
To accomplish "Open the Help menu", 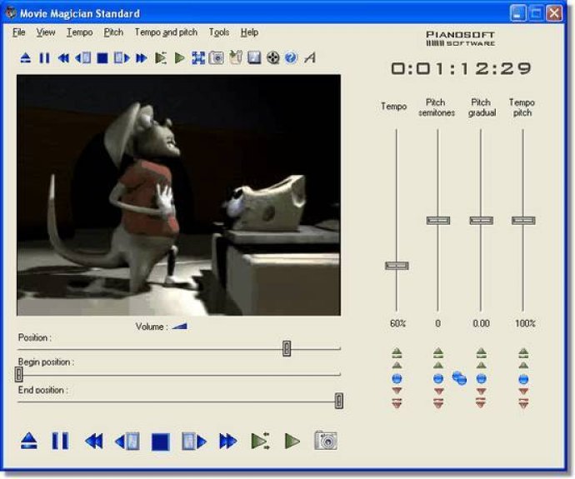I will pos(249,32).
